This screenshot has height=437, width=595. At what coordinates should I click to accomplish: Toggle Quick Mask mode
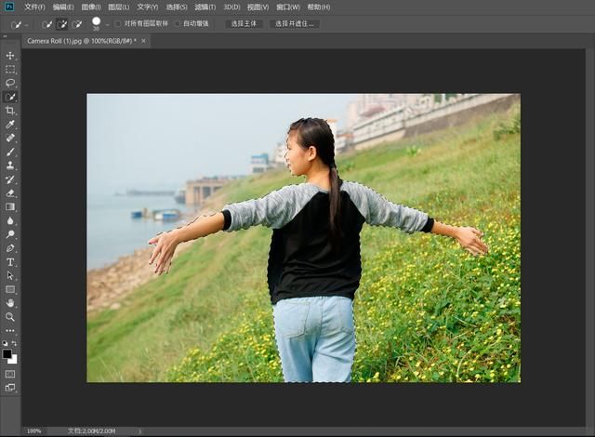(x=10, y=375)
